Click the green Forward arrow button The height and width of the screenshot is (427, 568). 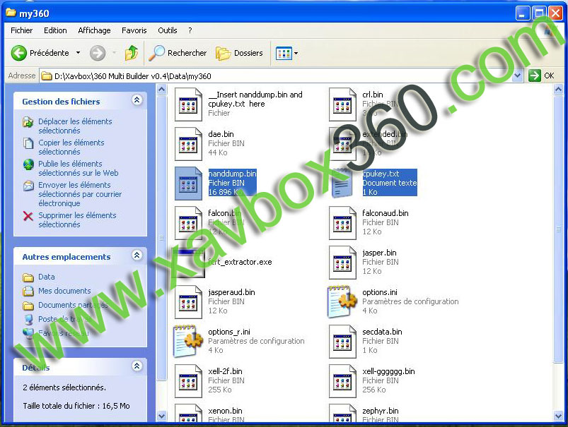pyautogui.click(x=98, y=53)
